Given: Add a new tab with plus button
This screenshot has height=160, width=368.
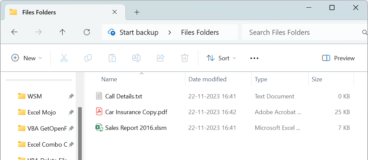Looking at the screenshot, I should (x=137, y=12).
